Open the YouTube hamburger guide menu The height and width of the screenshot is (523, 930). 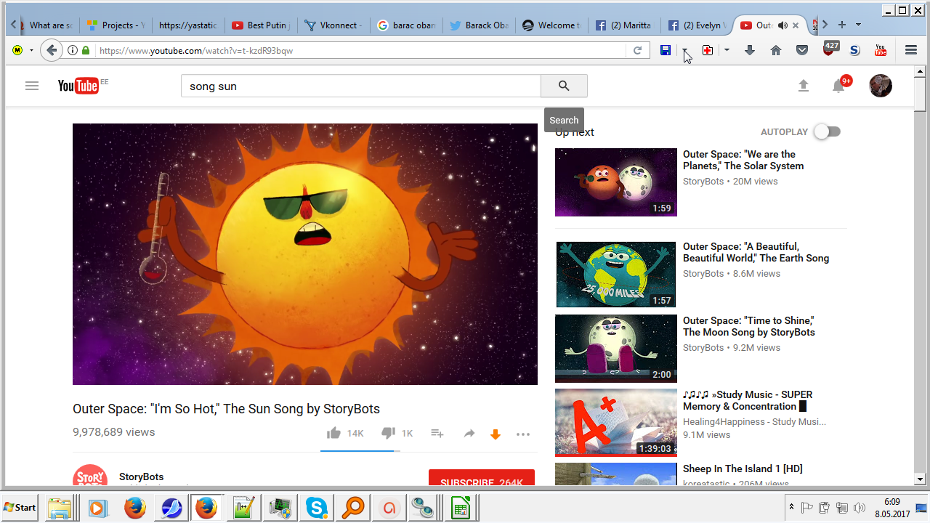[x=31, y=86]
